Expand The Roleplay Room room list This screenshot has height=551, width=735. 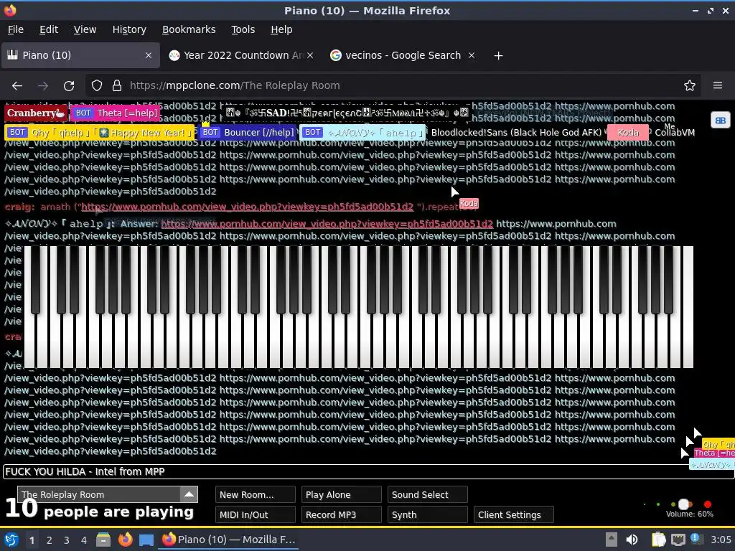(x=189, y=494)
